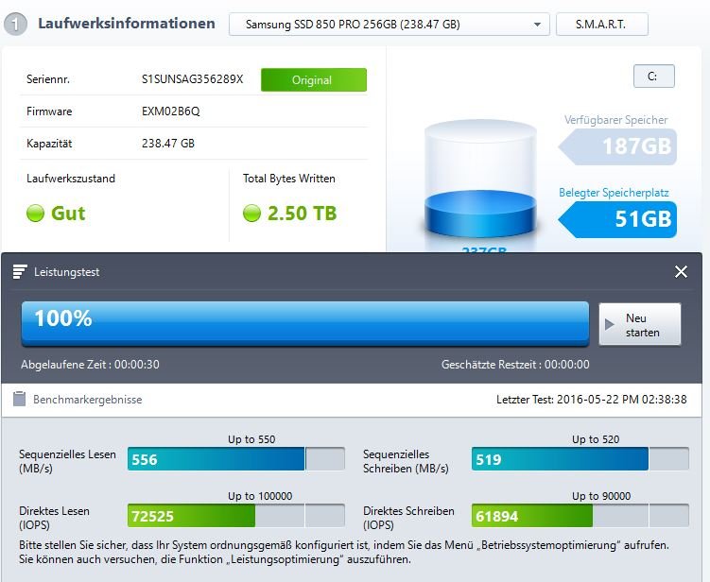Click the Sequenzielles Lesen 556 result bar
710x582 pixels.
click(x=236, y=459)
